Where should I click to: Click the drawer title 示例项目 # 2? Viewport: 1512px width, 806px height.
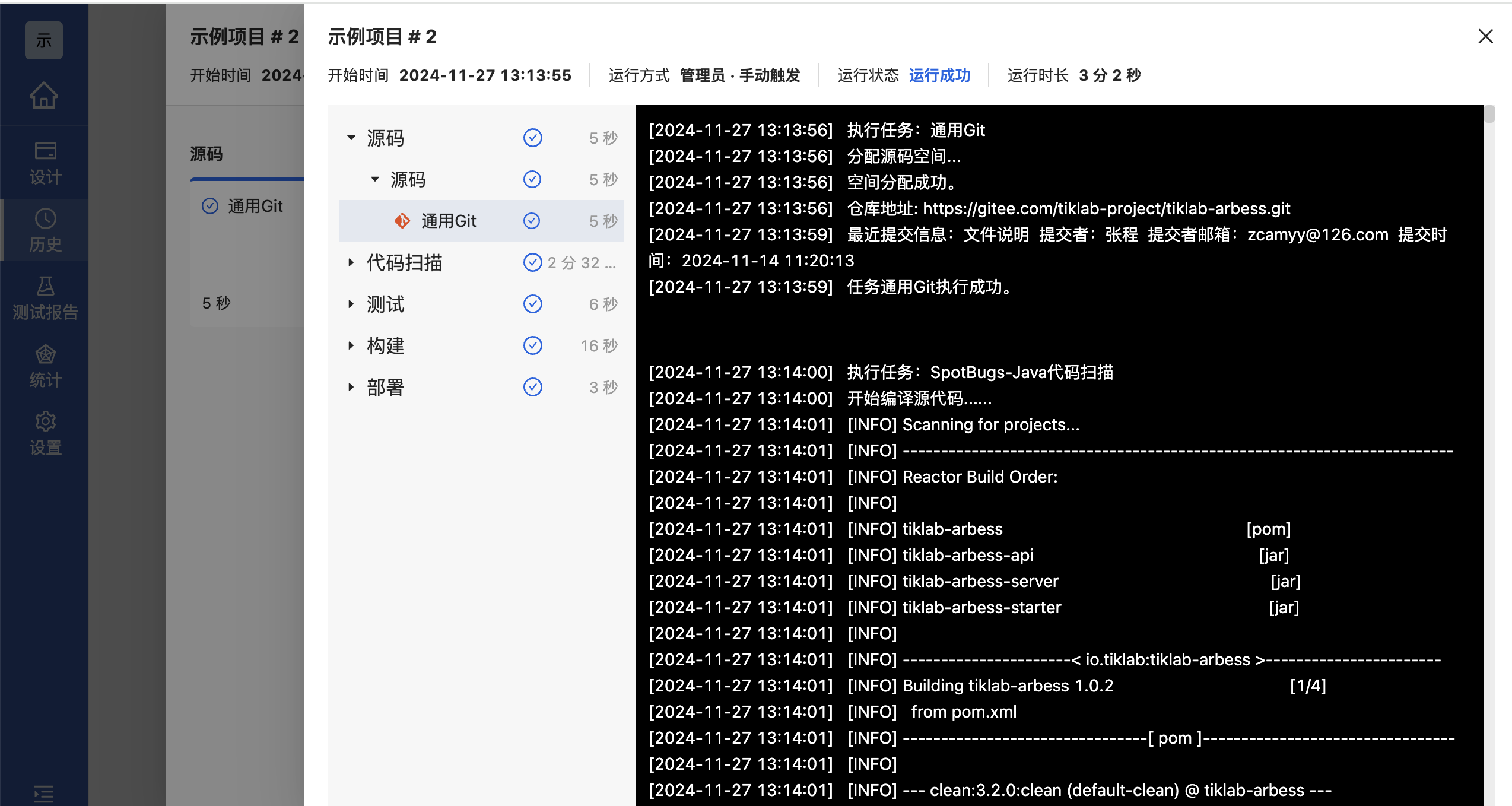coord(382,36)
